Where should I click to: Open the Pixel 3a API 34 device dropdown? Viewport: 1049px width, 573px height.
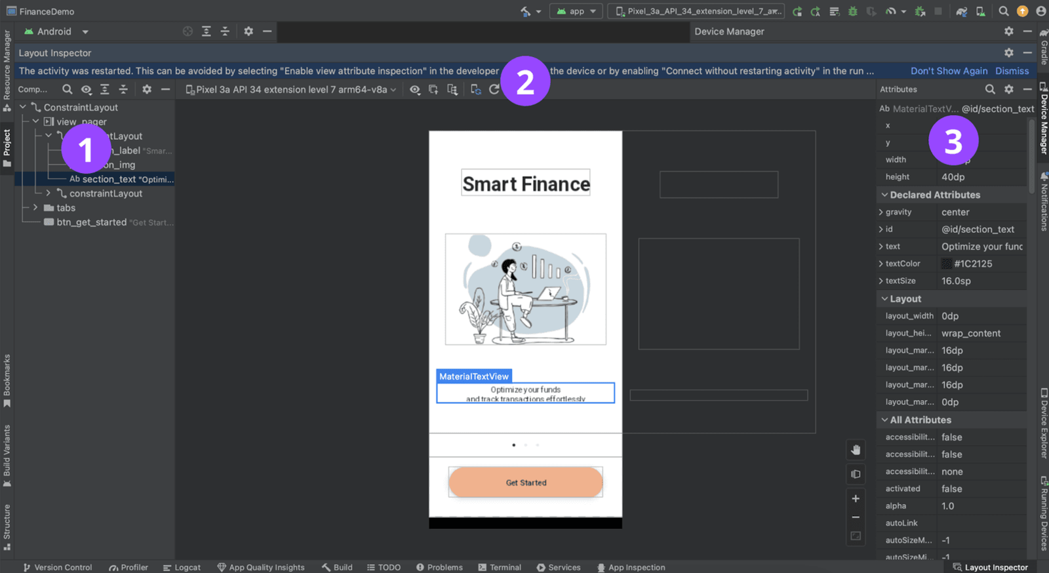(x=291, y=90)
